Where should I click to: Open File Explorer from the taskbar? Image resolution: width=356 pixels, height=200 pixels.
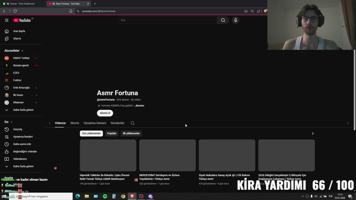pos(87,196)
